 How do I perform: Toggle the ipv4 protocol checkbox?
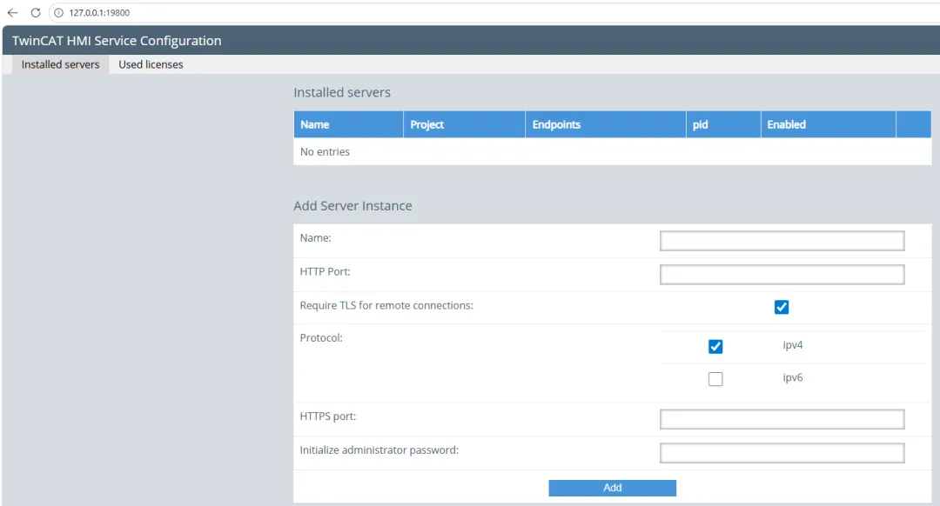(x=715, y=347)
